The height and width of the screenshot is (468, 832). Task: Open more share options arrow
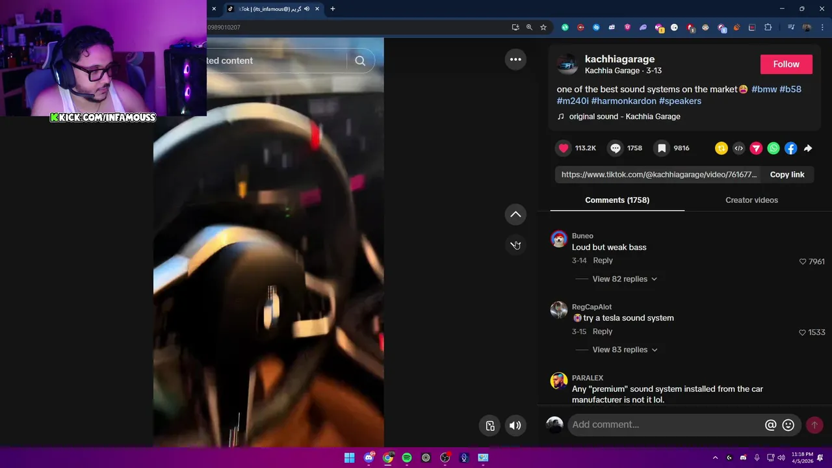(x=808, y=148)
